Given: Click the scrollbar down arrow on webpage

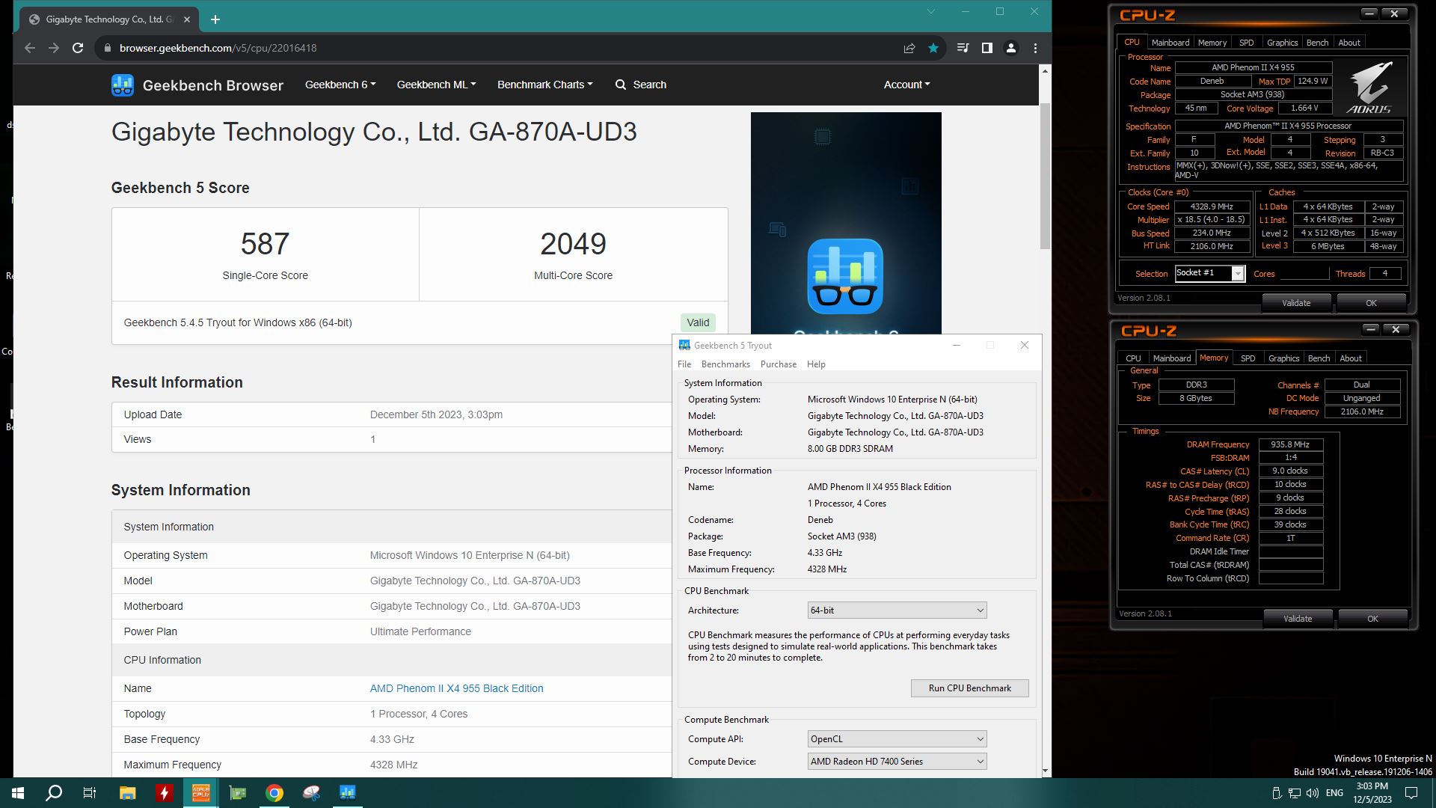Looking at the screenshot, I should [x=1045, y=771].
